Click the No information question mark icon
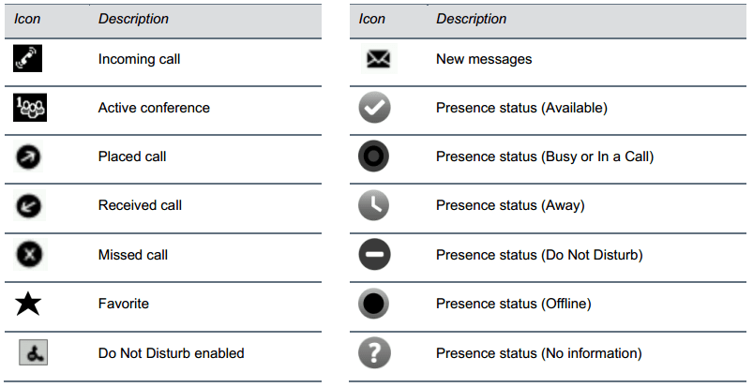This screenshot has height=387, width=753. point(374,353)
